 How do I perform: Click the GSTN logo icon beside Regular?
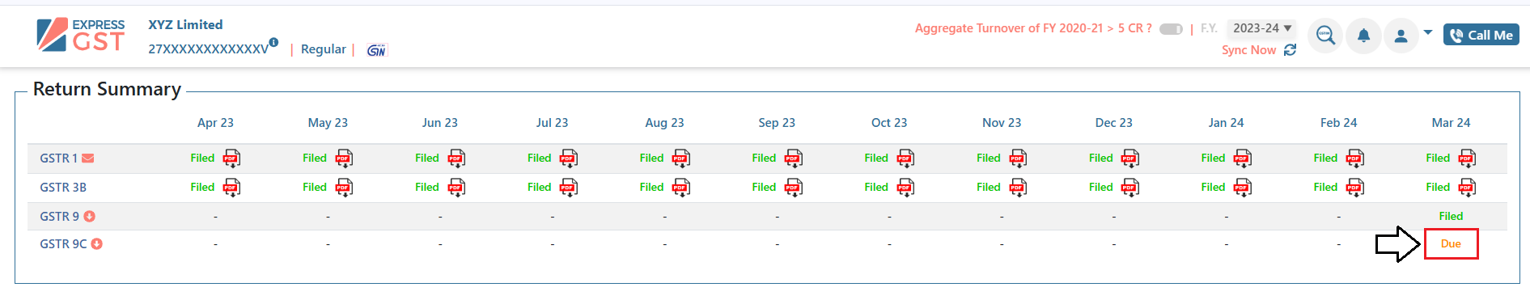[376, 50]
